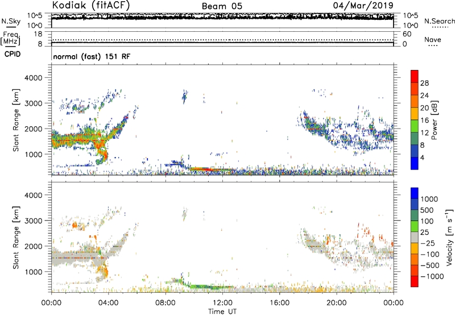Click the 'normal (fast) 151 RF' text
455x315 pixels.
[x=92, y=56]
